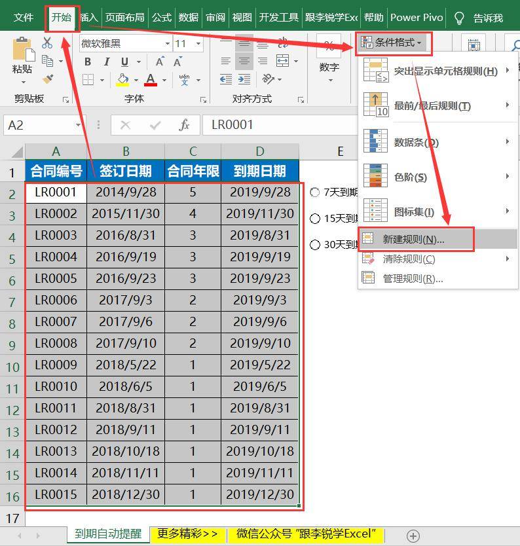Click the Cut scissors icon
The height and width of the screenshot is (546, 520).
(x=47, y=43)
